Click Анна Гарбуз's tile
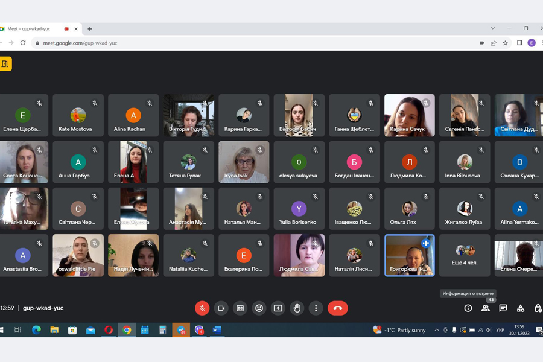The image size is (543, 362). (78, 162)
